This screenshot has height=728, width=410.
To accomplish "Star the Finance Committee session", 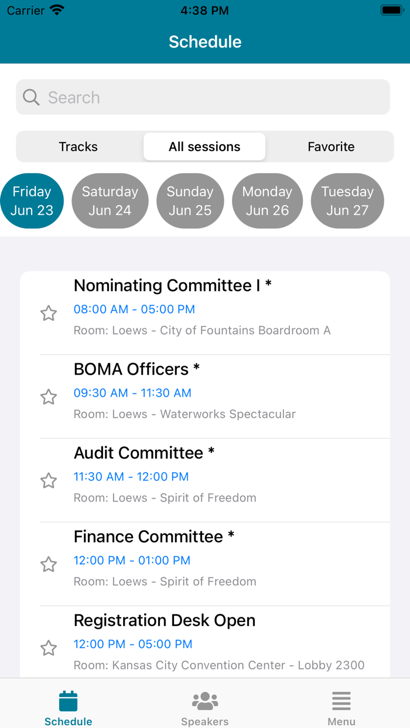I will (x=49, y=564).
